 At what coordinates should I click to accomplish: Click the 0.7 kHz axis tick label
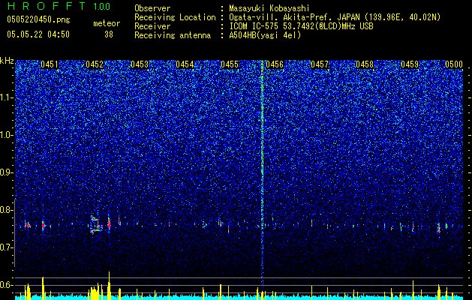[7, 247]
